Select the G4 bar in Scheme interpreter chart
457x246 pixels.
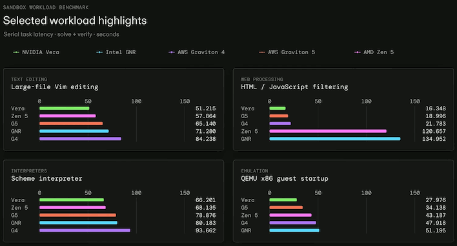pos(85,231)
